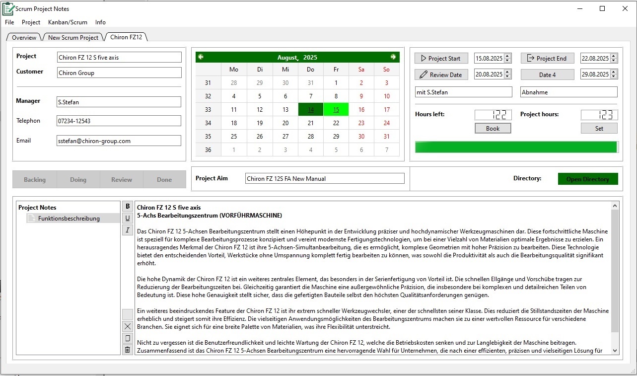Select Funktionsbeschreibung in Project Notes list
This screenshot has width=637, height=376.
point(69,219)
